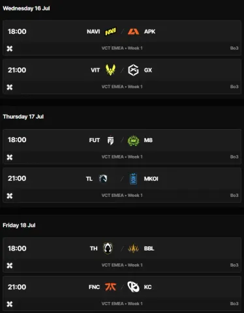Viewport: 244px width, 313px height.
Task: Click the MKOI team name
Action: (x=151, y=179)
